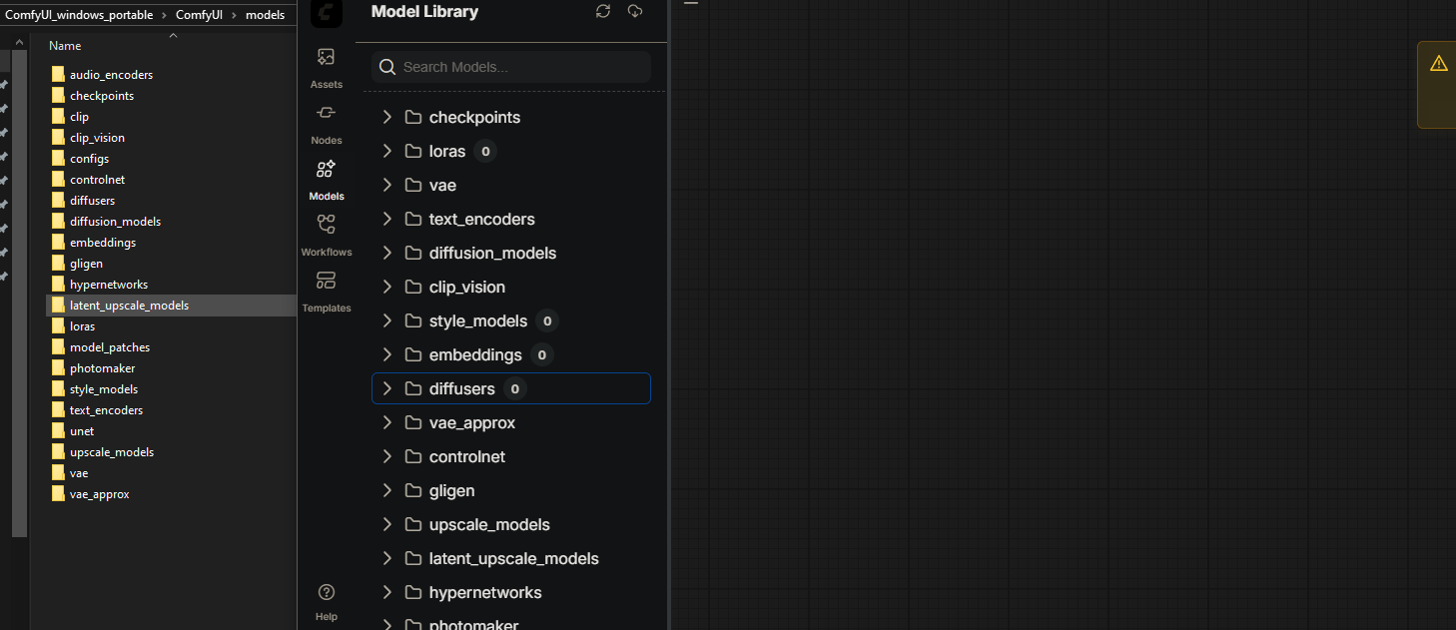
Task: Select the vae_approx folder name in Explorer
Action: [100, 494]
